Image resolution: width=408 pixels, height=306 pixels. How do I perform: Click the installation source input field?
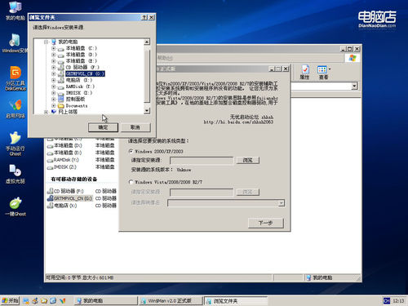pos(202,160)
